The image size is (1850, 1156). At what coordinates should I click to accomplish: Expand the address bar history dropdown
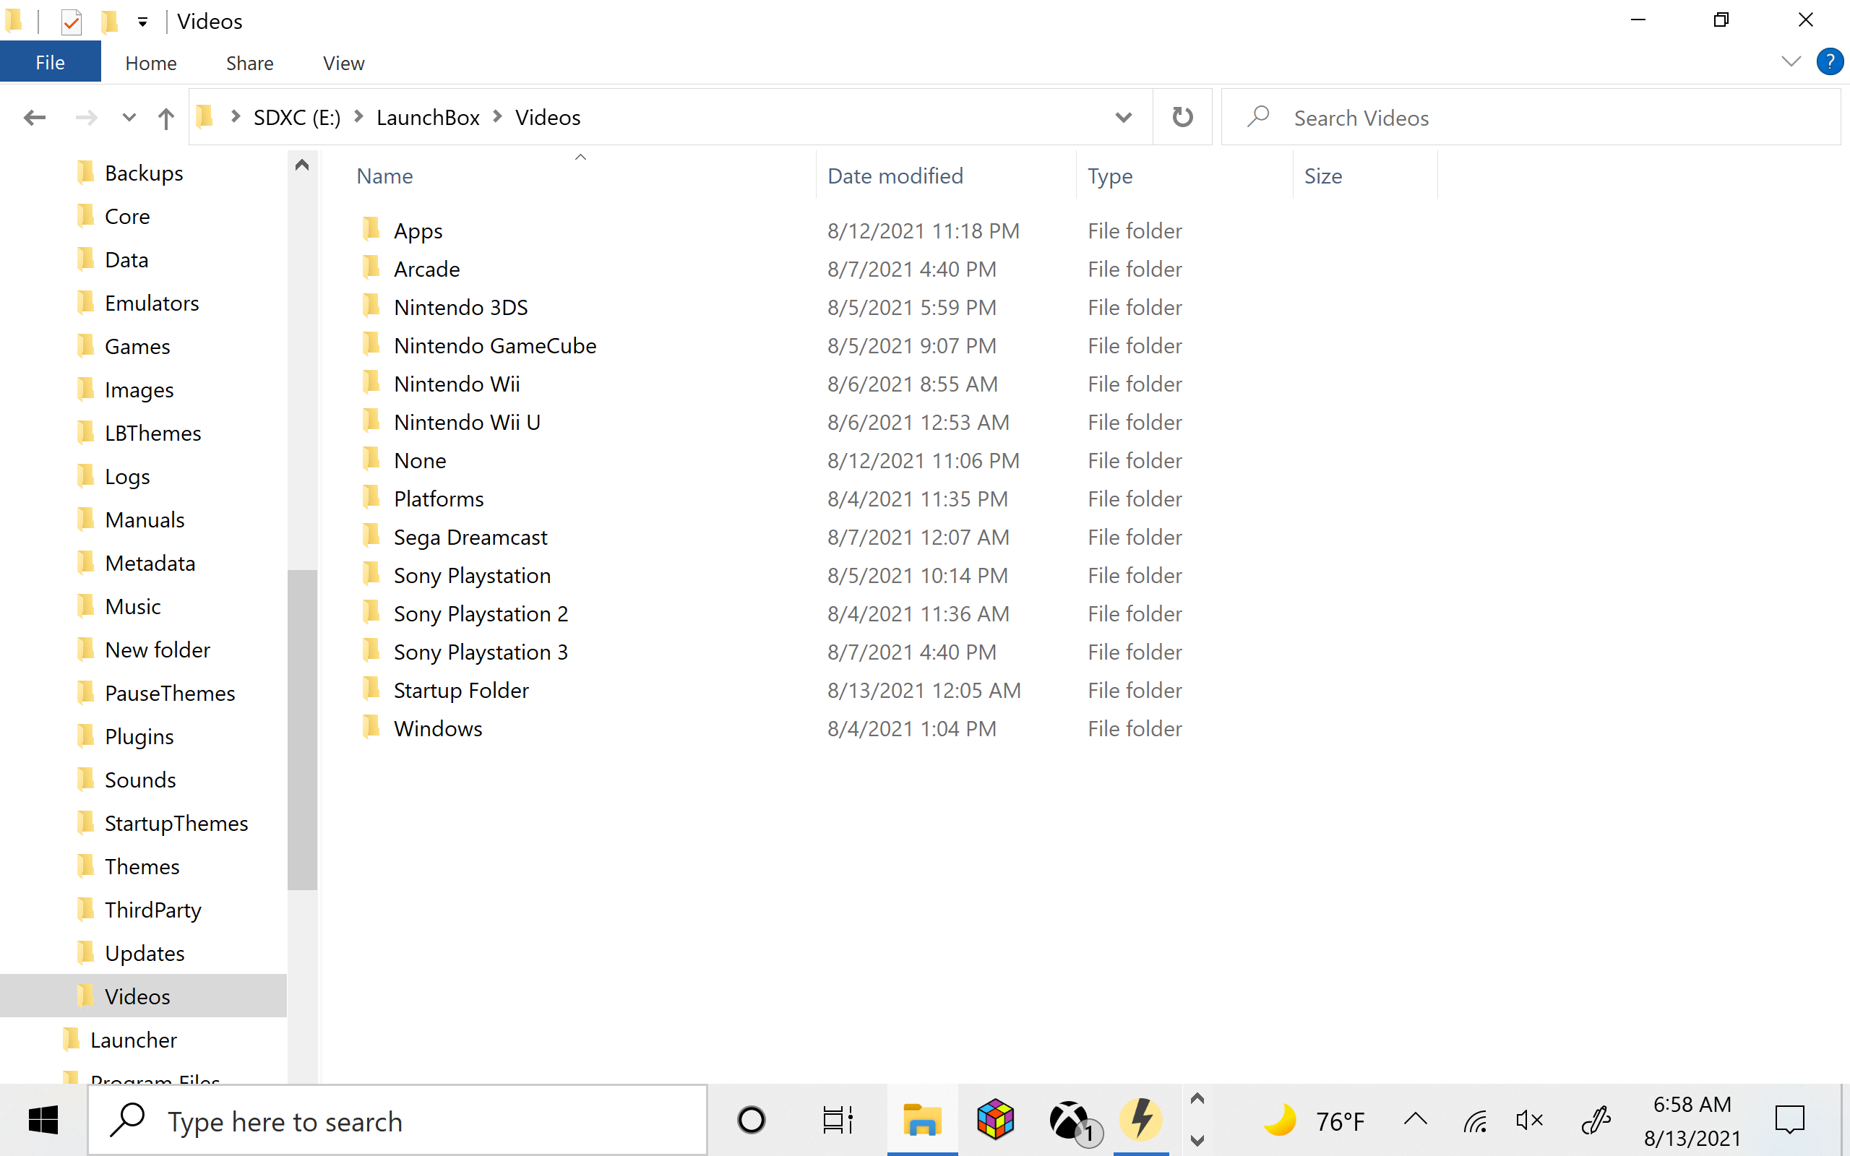click(1123, 117)
